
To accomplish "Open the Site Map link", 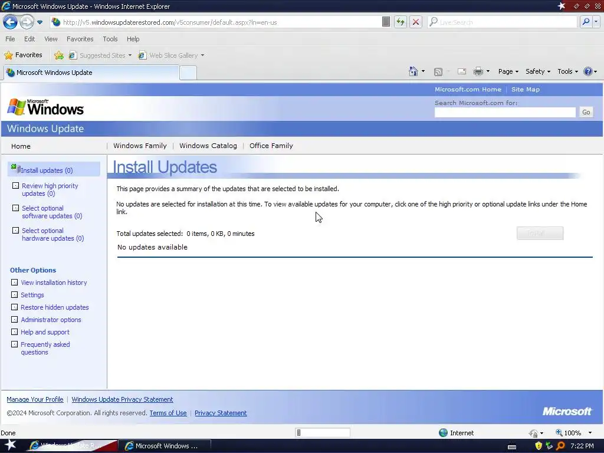I will point(525,90).
